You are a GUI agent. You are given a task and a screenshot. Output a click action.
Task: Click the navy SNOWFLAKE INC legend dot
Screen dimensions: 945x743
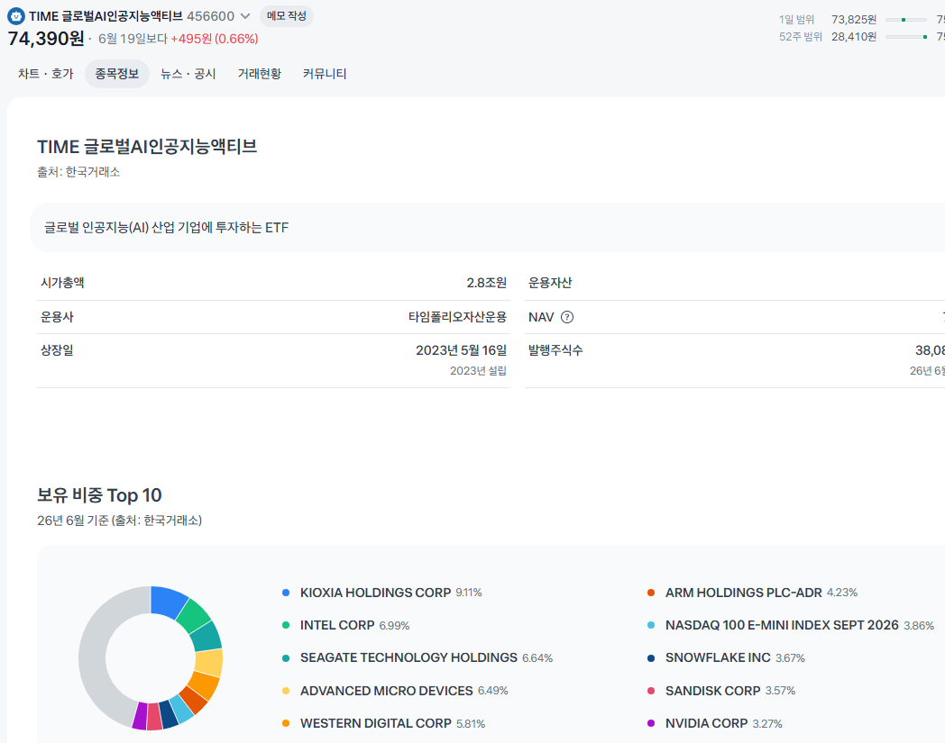(x=651, y=658)
